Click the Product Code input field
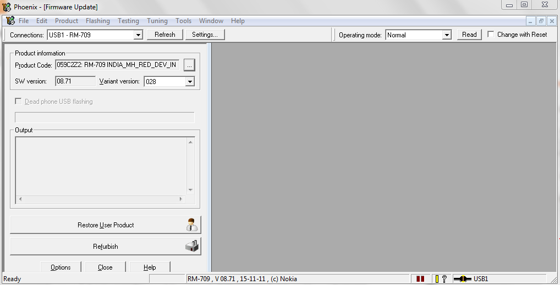560x285 pixels. click(118, 65)
